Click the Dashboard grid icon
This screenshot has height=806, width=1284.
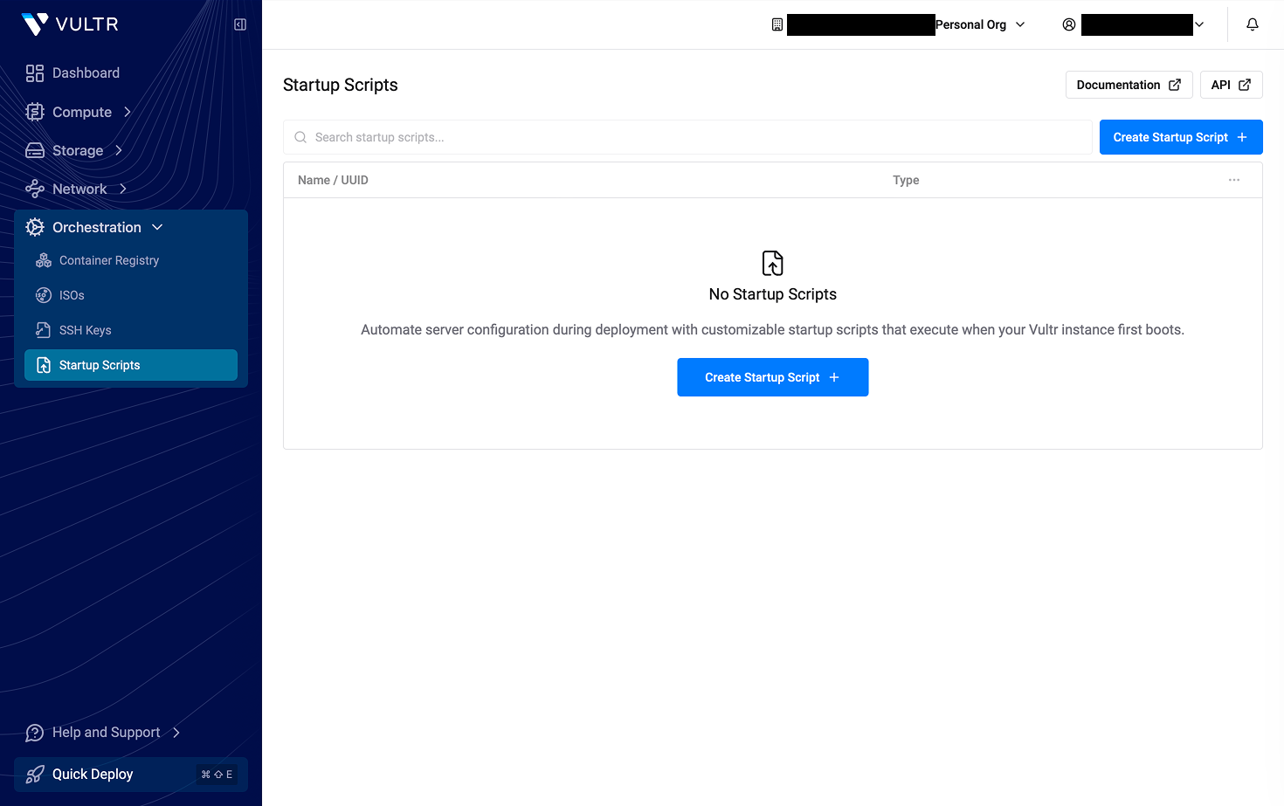pos(35,73)
